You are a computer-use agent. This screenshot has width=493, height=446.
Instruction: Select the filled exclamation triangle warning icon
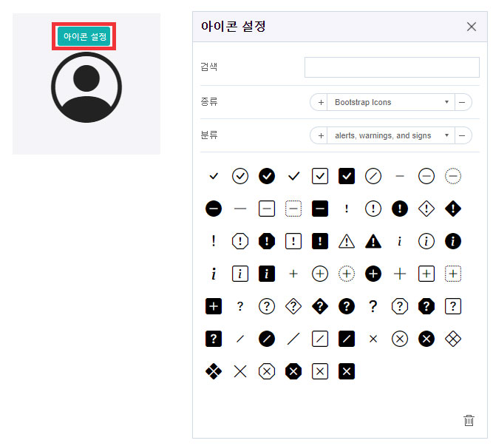373,241
